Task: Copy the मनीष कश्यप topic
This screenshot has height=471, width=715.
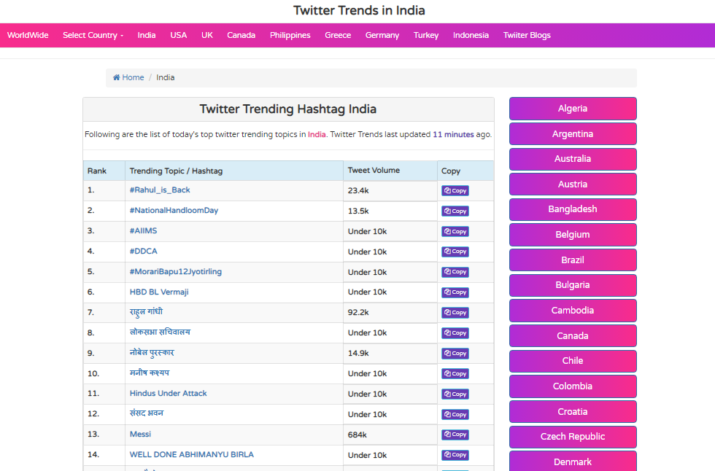Action: [x=455, y=373]
